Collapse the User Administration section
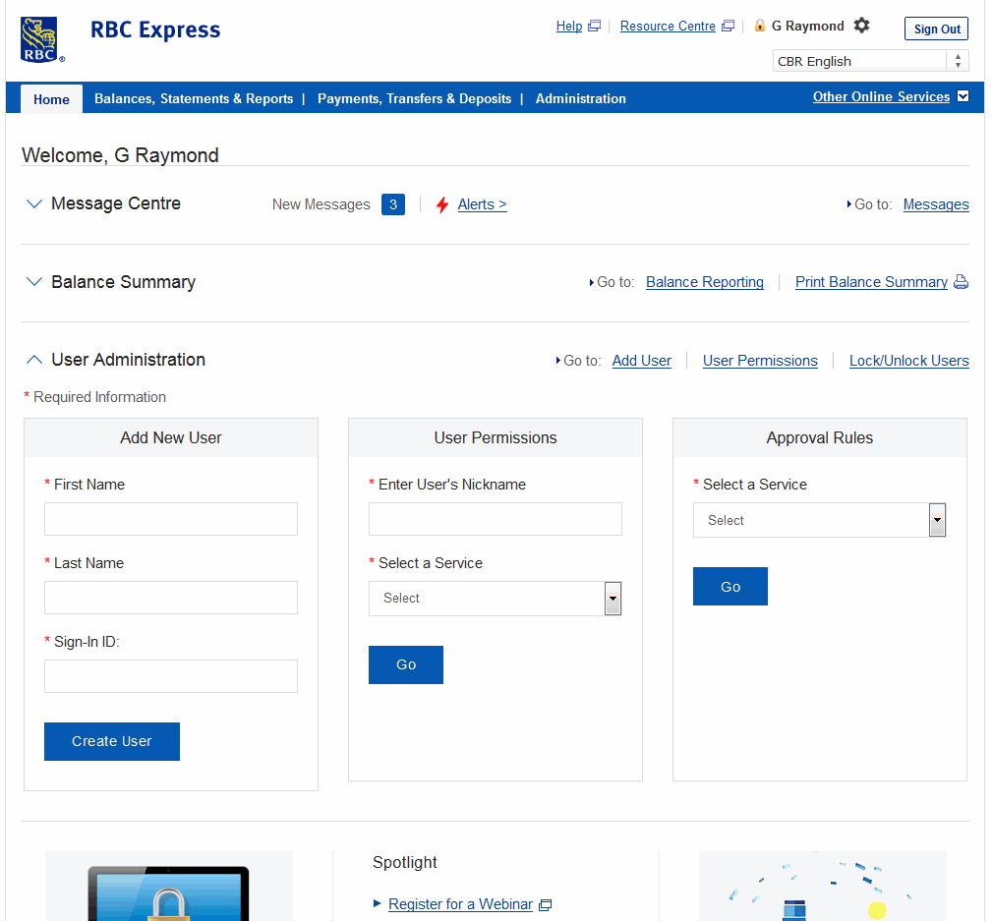Image resolution: width=992 pixels, height=921 pixels. coord(34,360)
